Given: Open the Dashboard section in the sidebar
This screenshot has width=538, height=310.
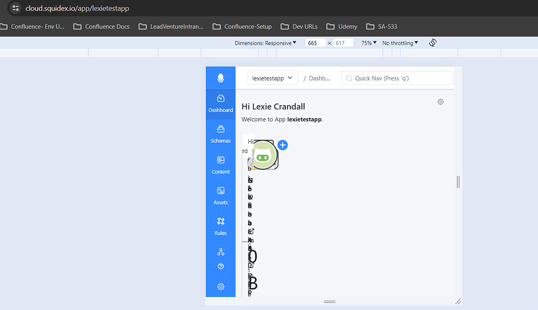Looking at the screenshot, I should pyautogui.click(x=220, y=104).
